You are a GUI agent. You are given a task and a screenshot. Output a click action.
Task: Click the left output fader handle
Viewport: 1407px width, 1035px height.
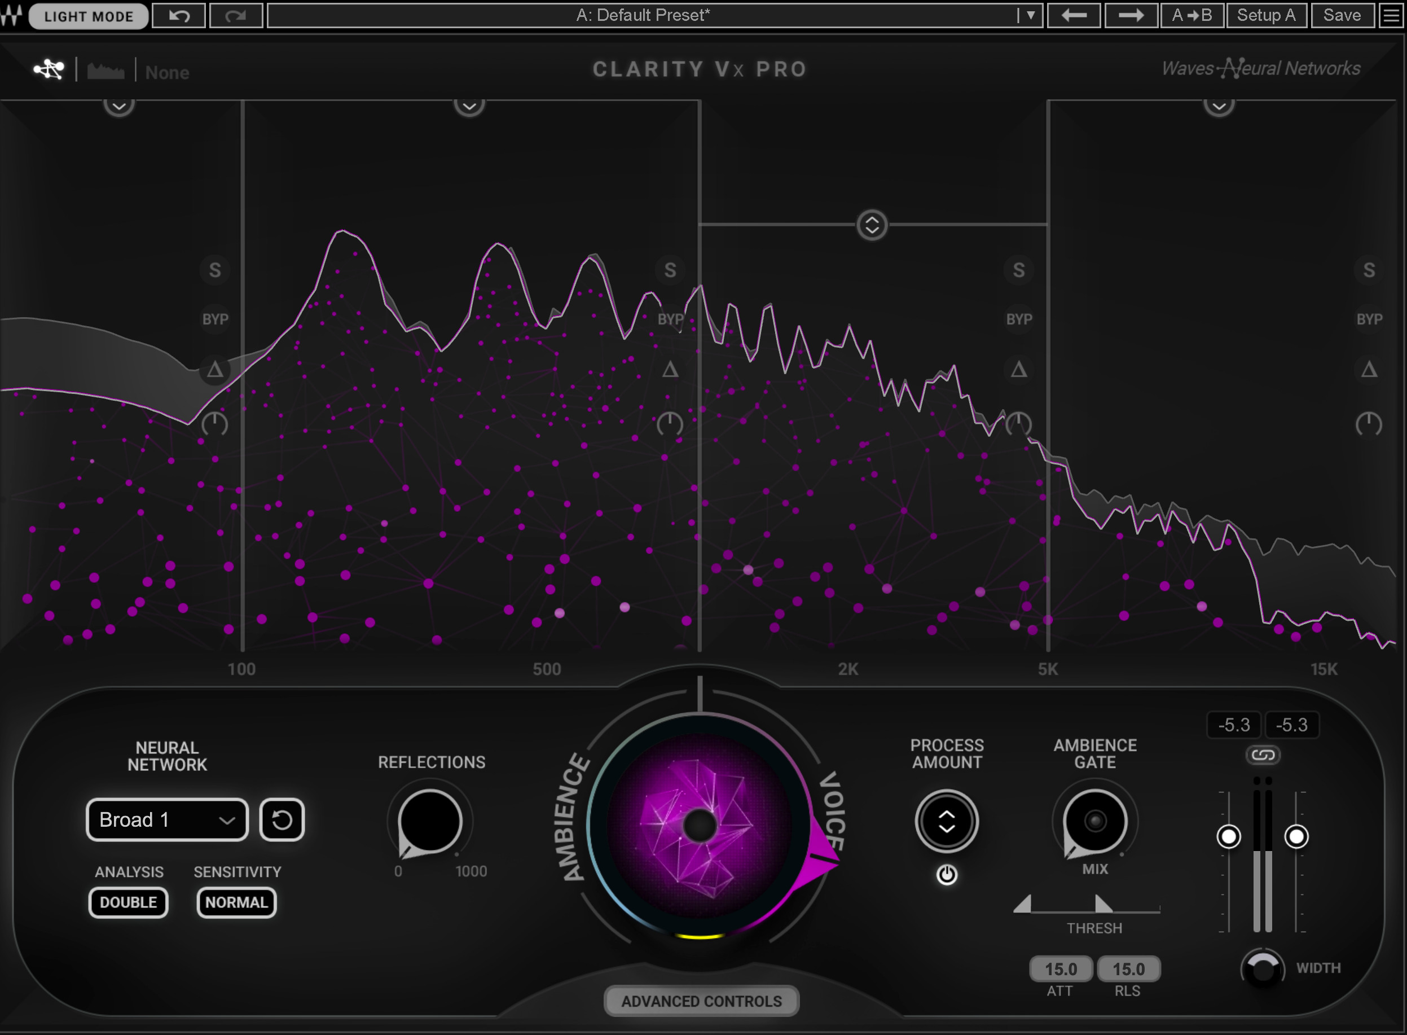point(1229,836)
